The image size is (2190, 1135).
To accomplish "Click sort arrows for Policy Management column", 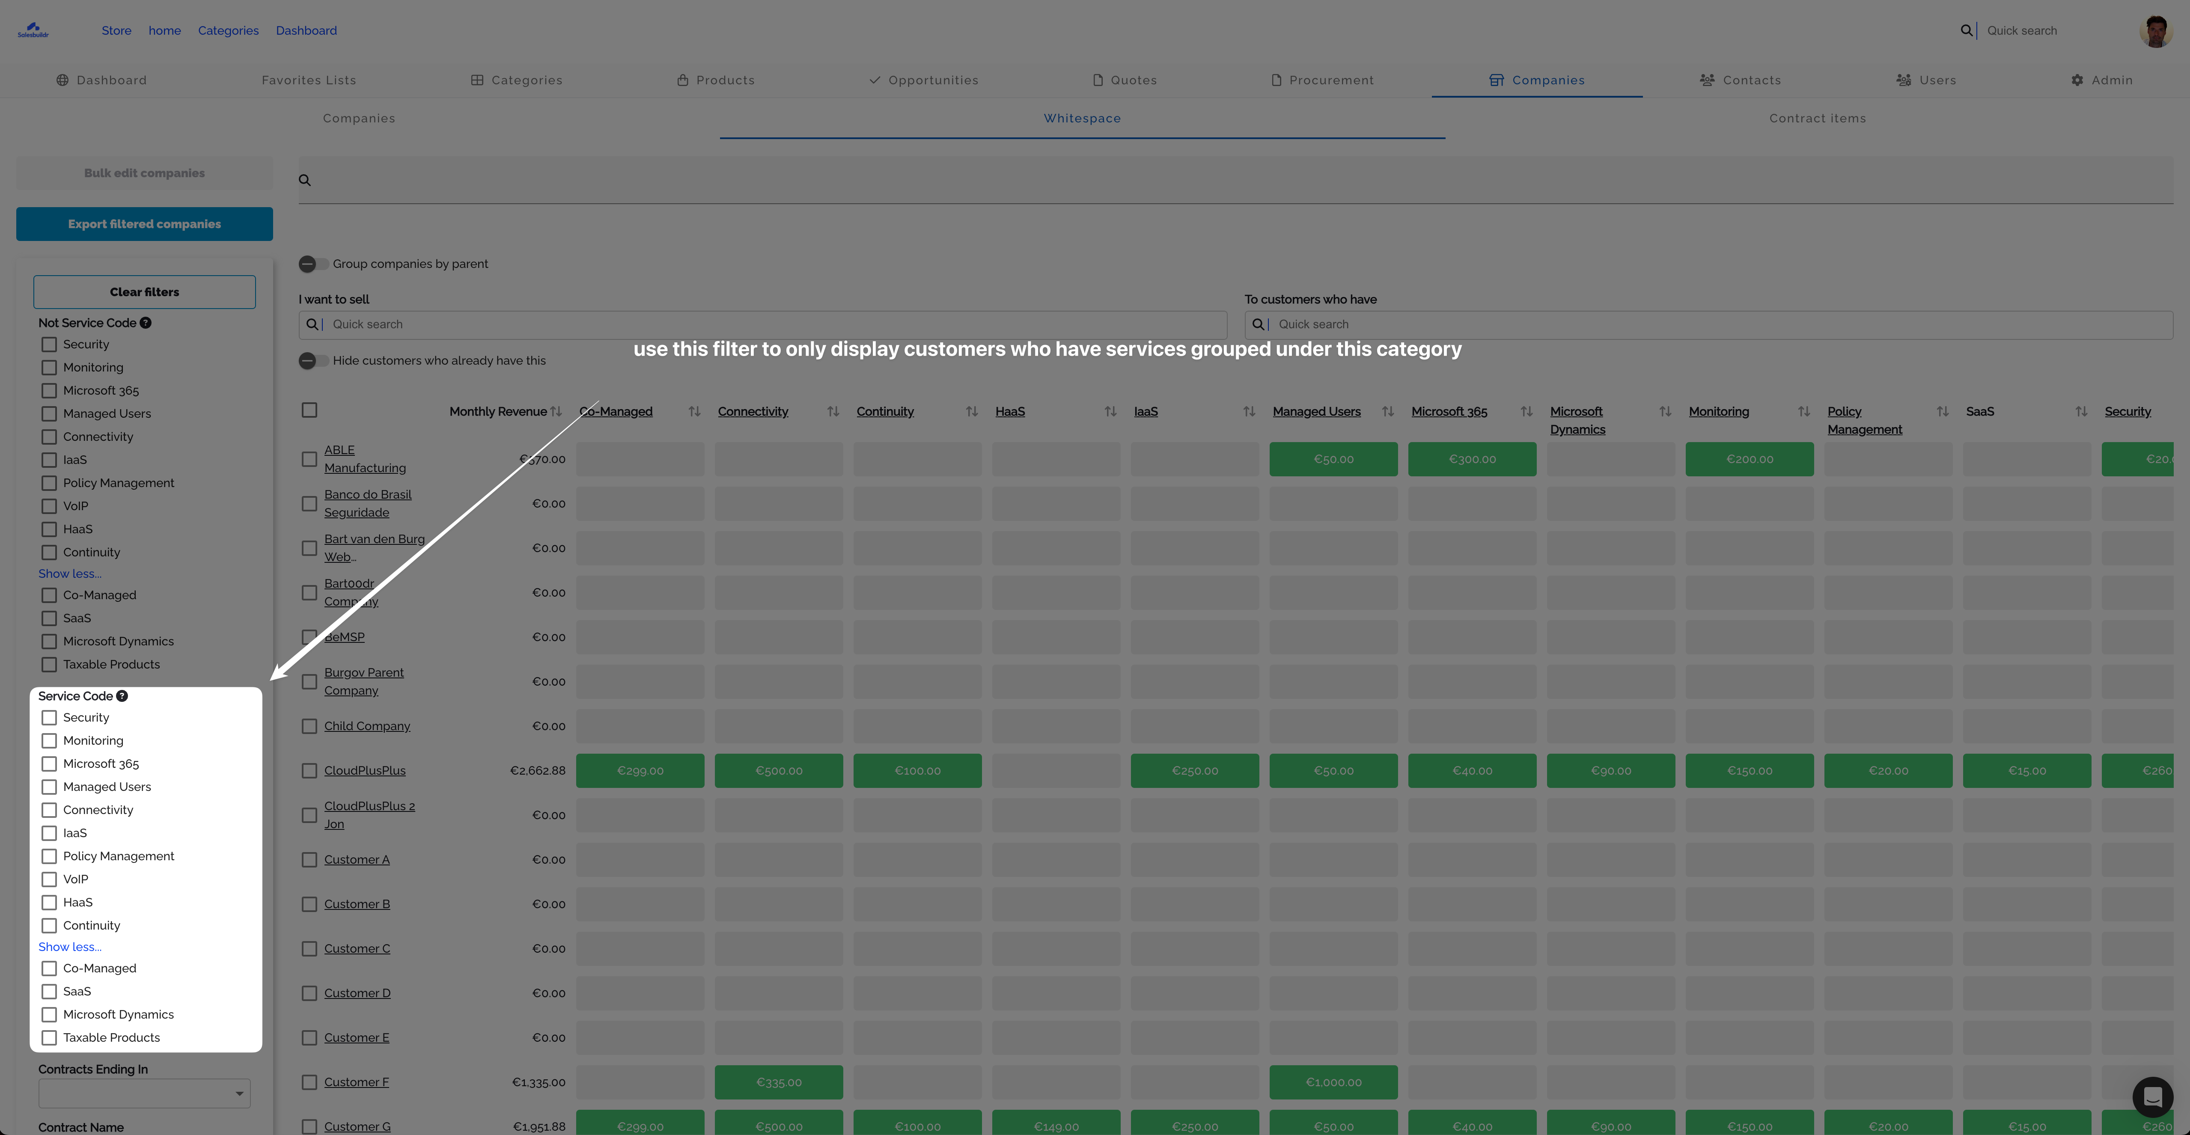I will coord(1942,411).
